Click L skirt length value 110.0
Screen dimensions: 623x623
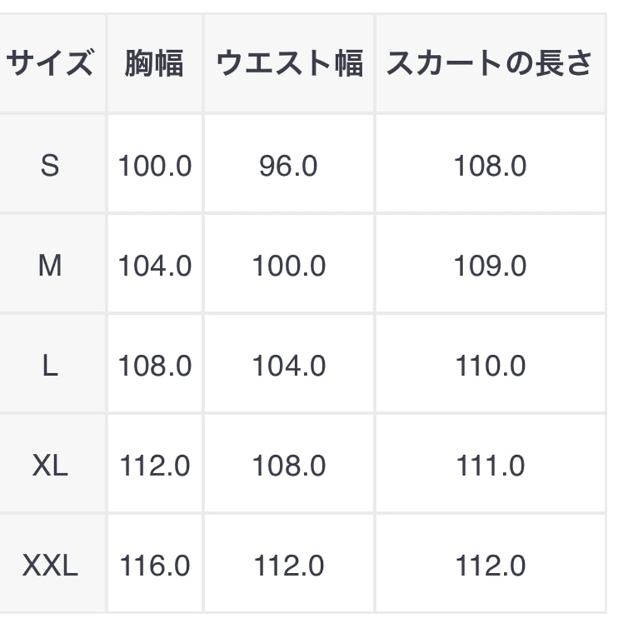[x=490, y=366]
